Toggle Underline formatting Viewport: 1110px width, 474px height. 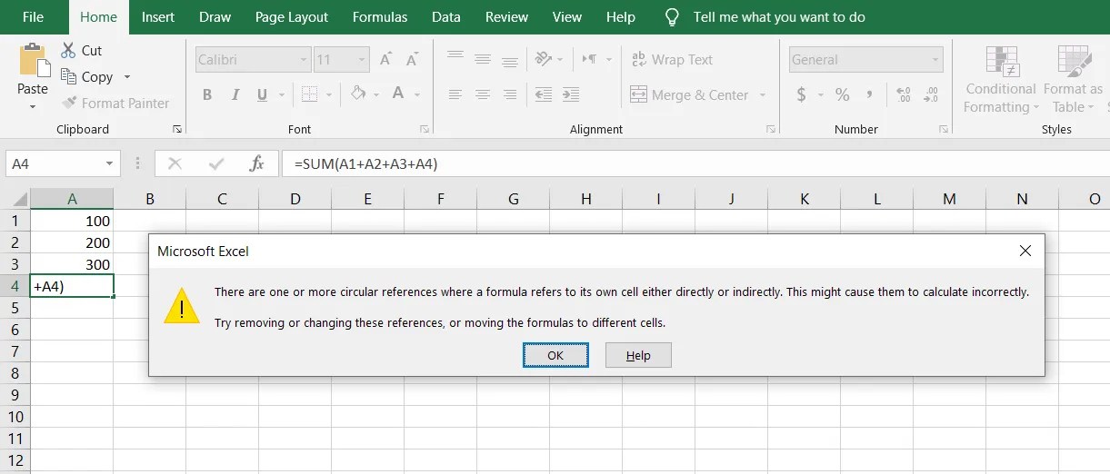[x=263, y=94]
